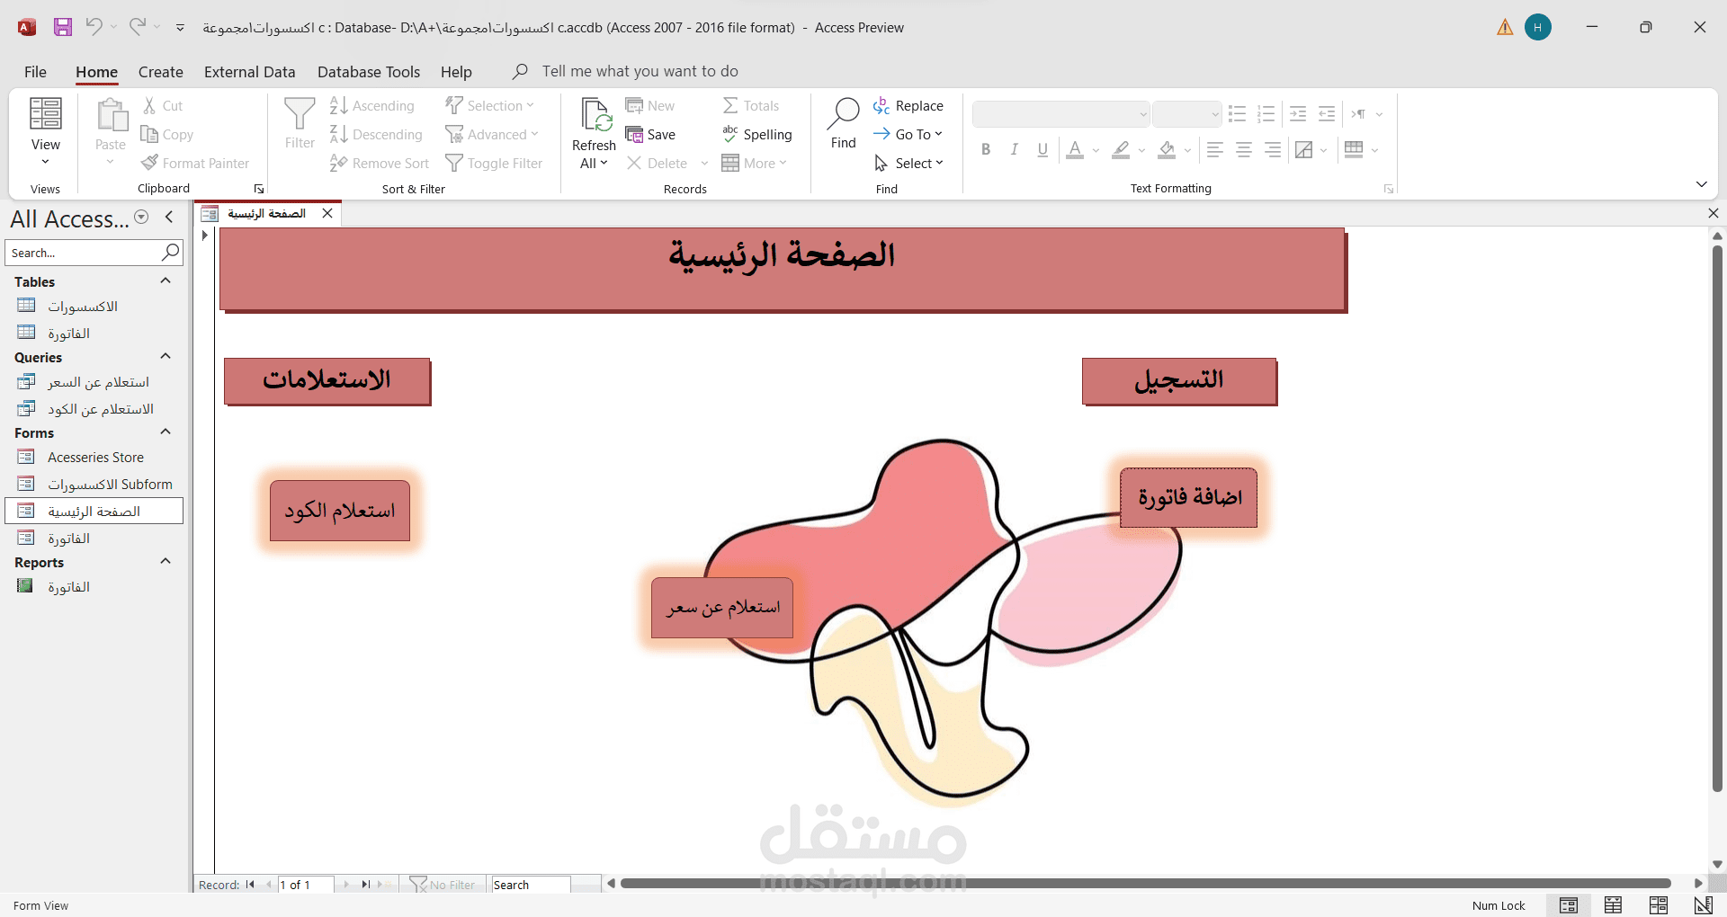Toggle center alignment

[1244, 150]
